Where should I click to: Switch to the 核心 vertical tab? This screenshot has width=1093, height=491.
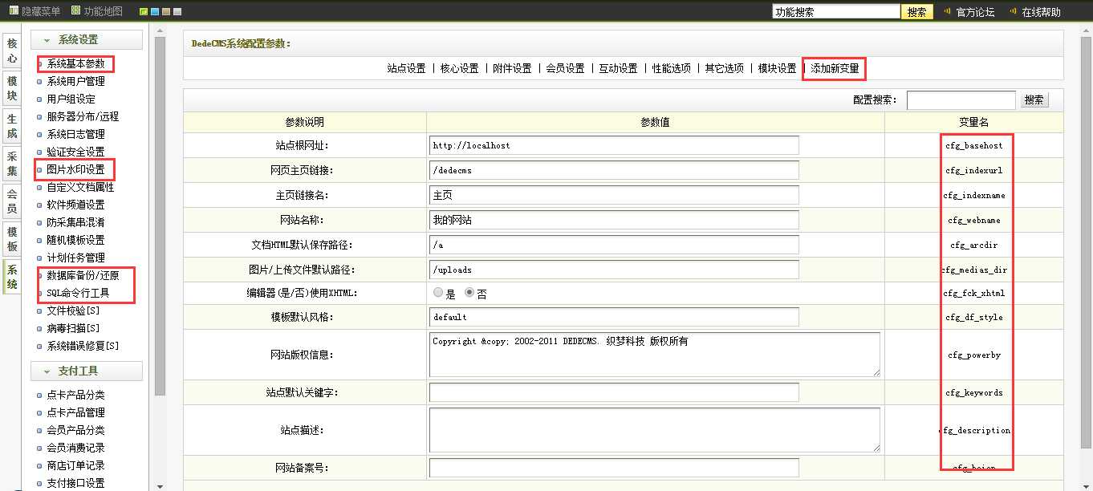point(12,51)
